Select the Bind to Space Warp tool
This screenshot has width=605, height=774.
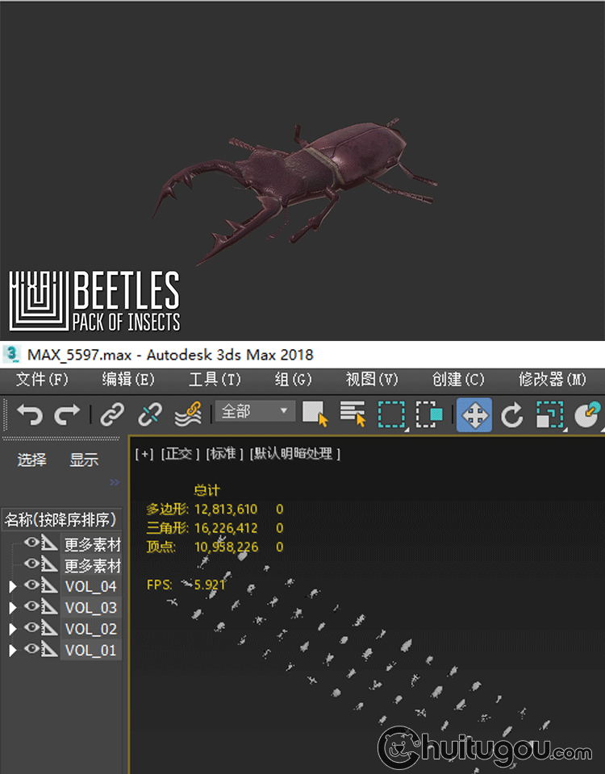coord(188,414)
